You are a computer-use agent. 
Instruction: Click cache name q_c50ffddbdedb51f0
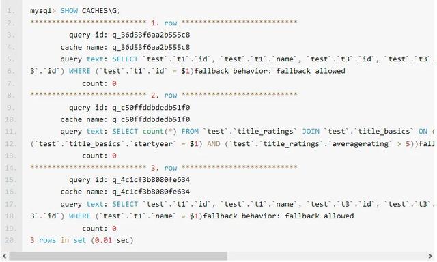(151, 119)
